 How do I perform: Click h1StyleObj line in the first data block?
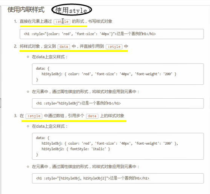click(x=109, y=74)
